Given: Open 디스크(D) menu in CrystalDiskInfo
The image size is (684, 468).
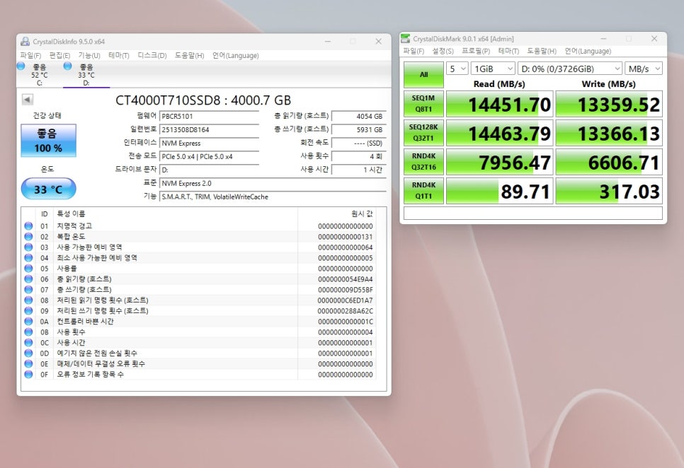Looking at the screenshot, I should [152, 55].
